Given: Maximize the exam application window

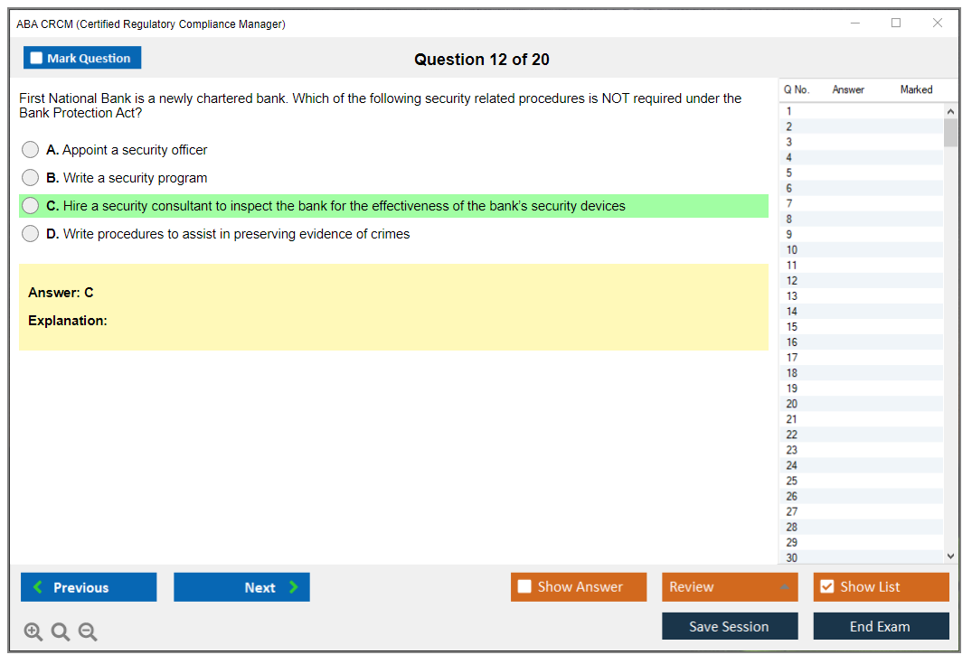Looking at the screenshot, I should [x=896, y=23].
